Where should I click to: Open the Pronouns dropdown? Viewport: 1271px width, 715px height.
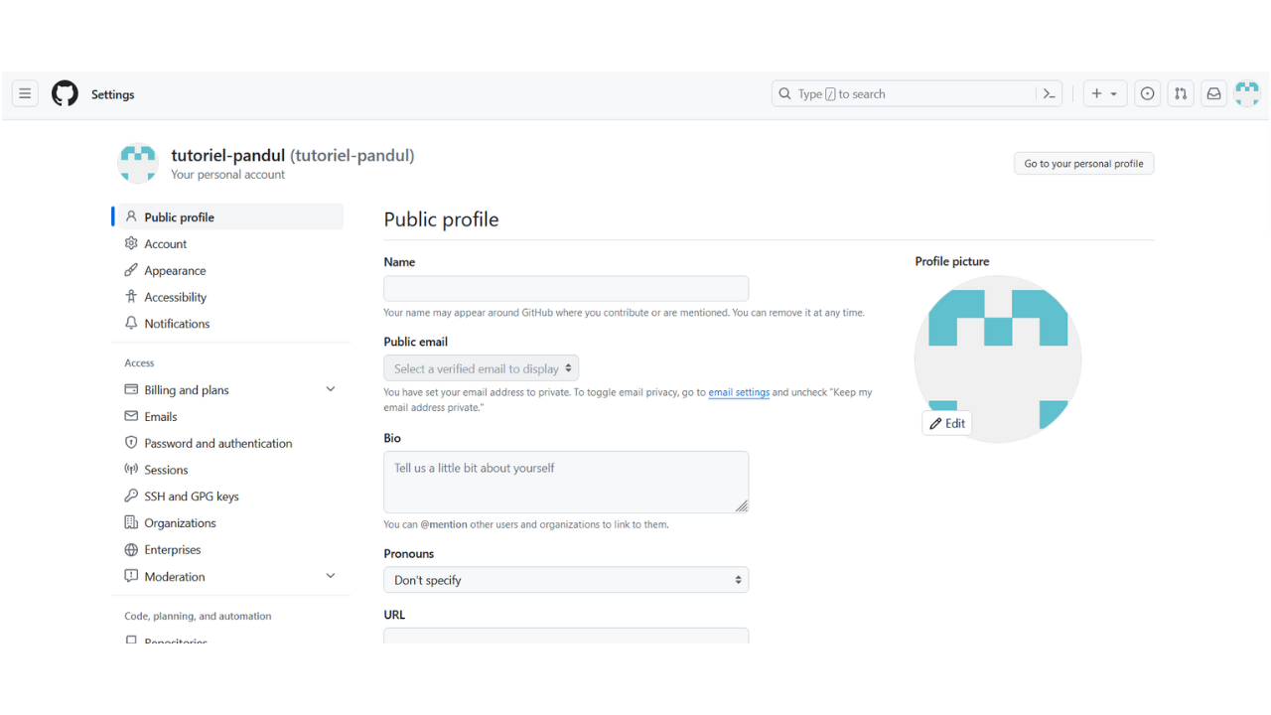tap(566, 579)
